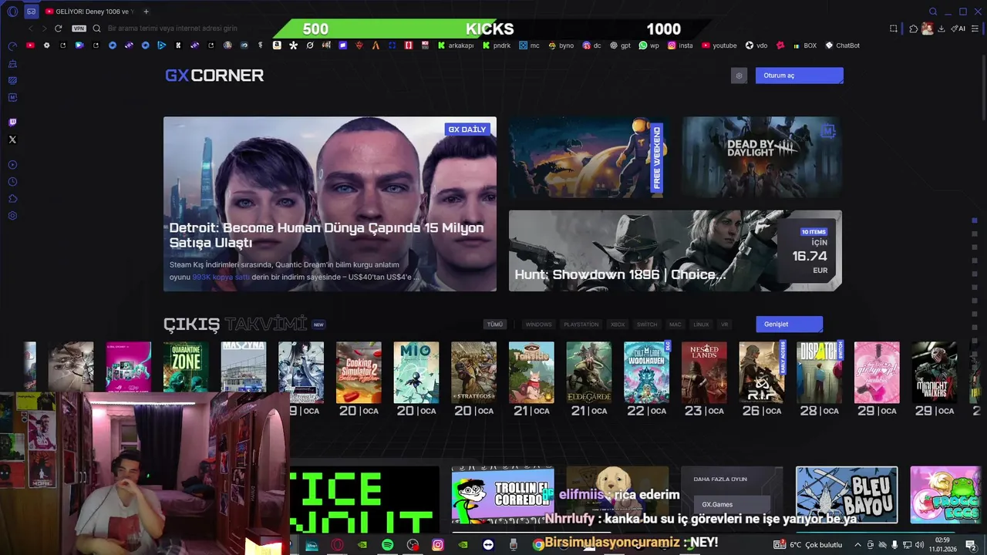This screenshot has height=555, width=987.
Task: Select the VR platform filter
Action: pos(724,325)
